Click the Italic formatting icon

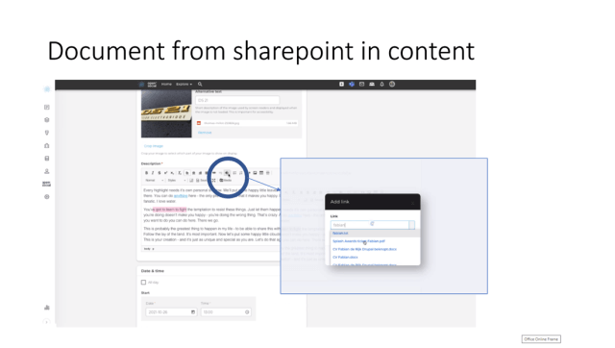[153, 173]
